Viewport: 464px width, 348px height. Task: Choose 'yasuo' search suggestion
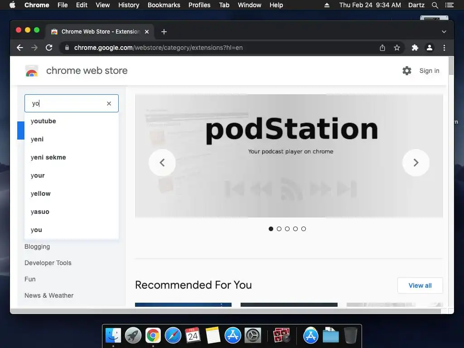point(71,212)
